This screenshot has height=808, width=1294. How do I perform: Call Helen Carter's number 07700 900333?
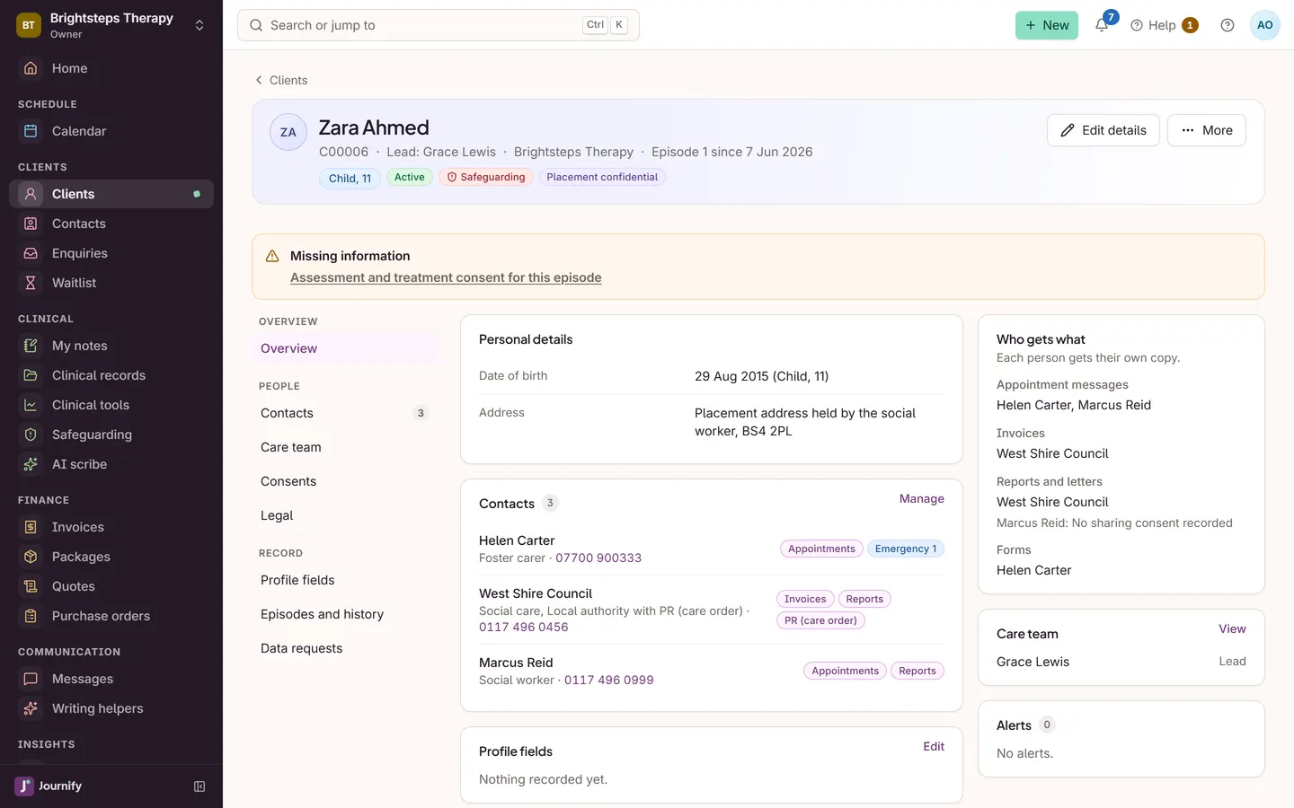tap(598, 558)
